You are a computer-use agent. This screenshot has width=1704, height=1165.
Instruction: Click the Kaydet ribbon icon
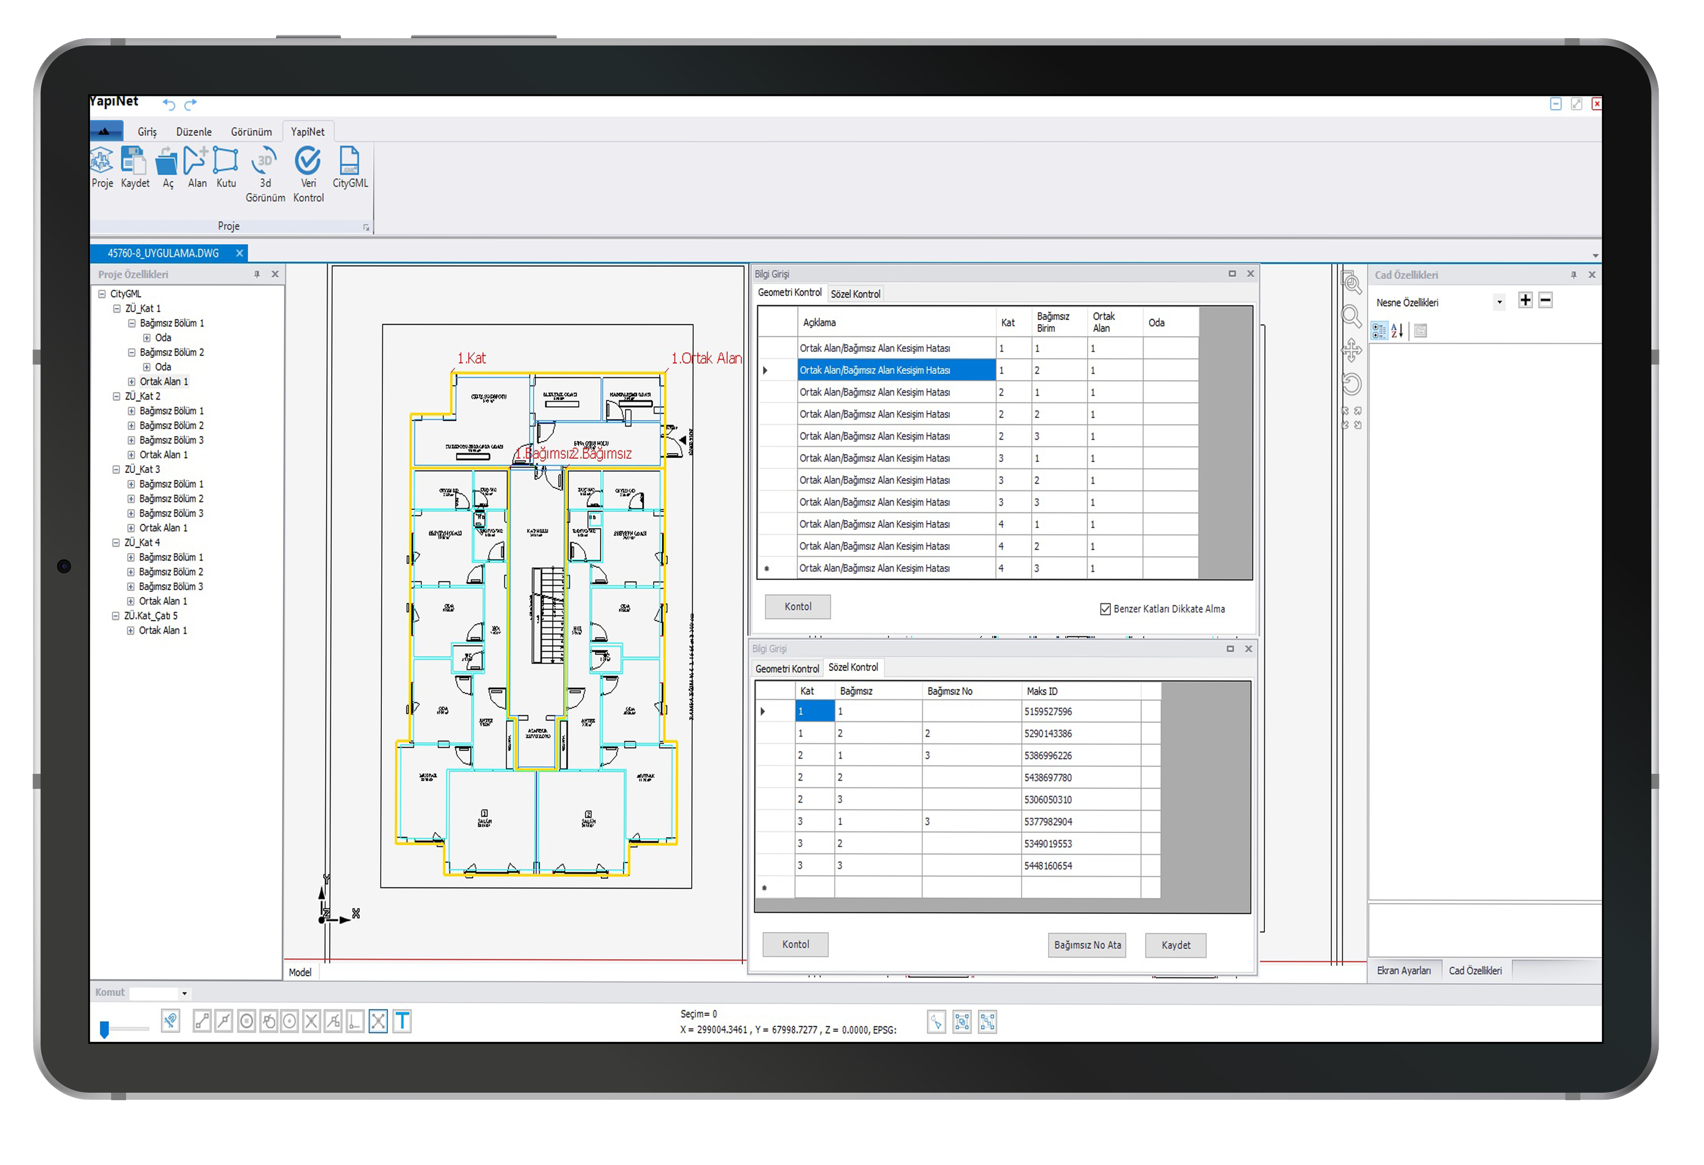click(x=134, y=162)
